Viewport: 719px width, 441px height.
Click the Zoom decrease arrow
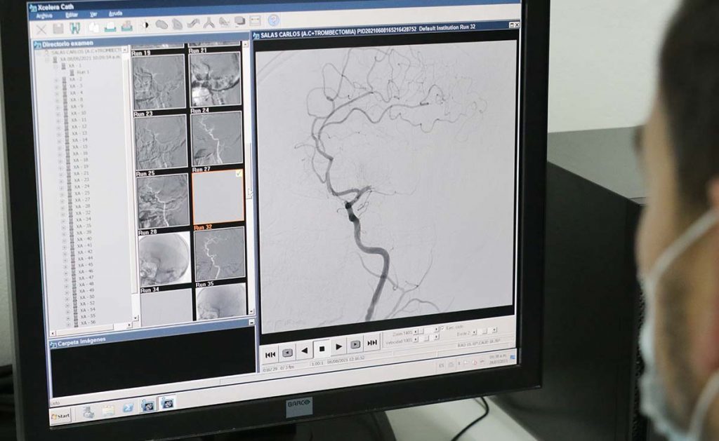coord(416,331)
